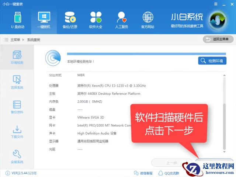Open 人工服务 manual support
Screen dimensions: 236x177
[122, 20]
